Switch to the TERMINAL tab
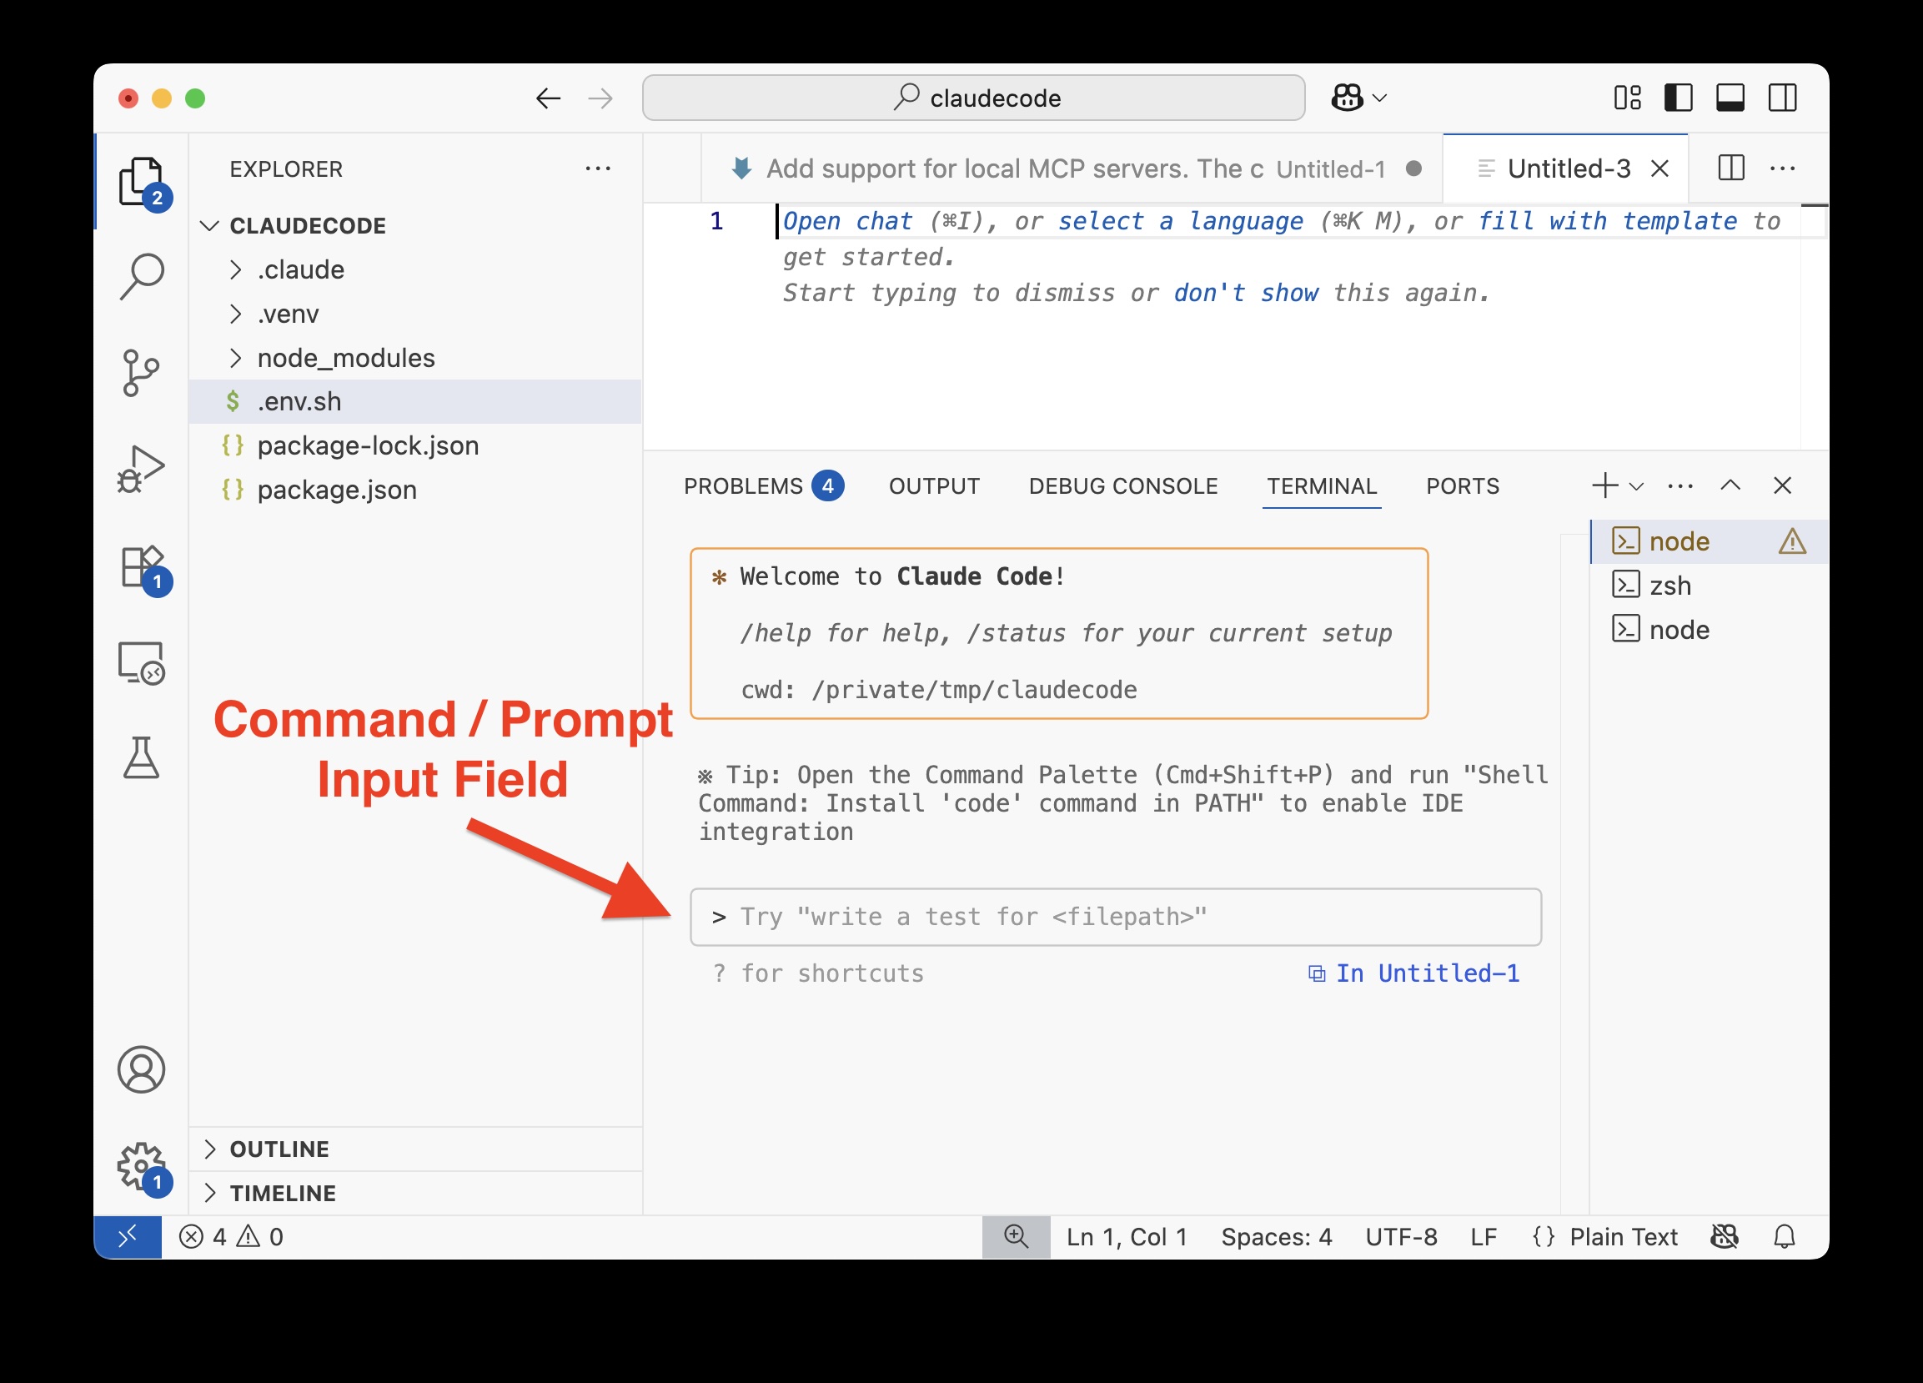 [1321, 485]
